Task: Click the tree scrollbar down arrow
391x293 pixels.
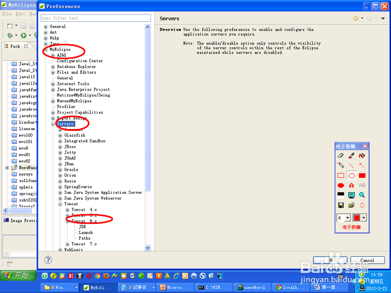Action: tap(148, 248)
